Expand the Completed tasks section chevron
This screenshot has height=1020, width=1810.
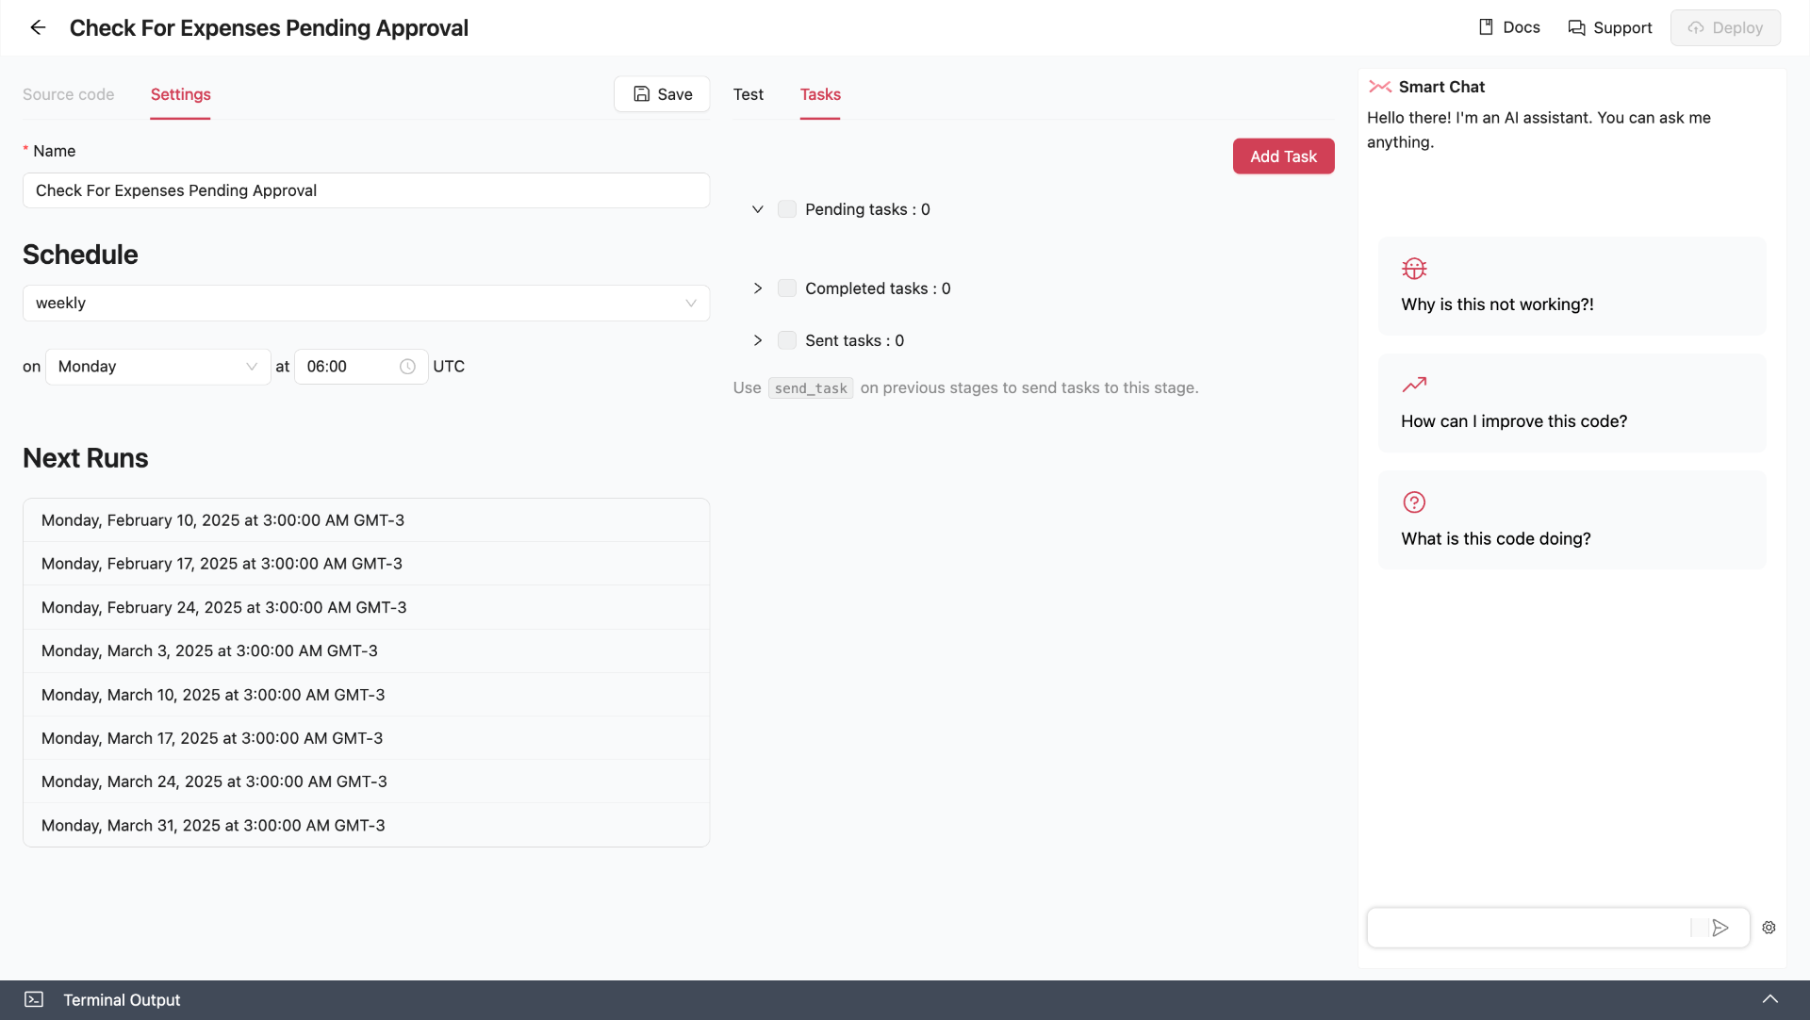[x=757, y=288]
